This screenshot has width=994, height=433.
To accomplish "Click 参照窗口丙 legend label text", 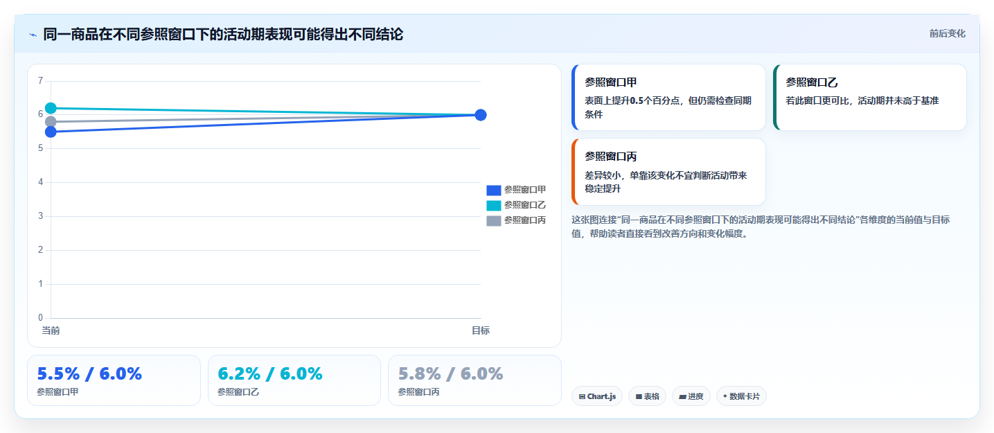I will 525,220.
